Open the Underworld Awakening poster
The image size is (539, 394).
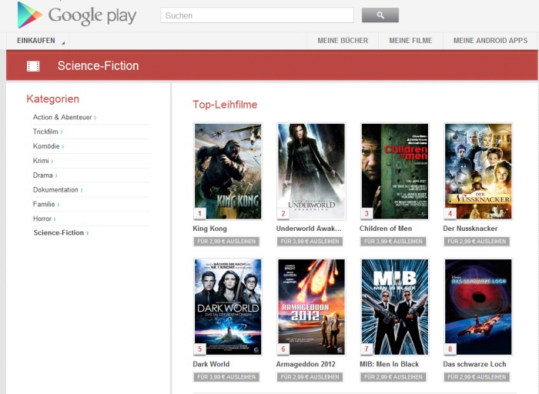311,171
